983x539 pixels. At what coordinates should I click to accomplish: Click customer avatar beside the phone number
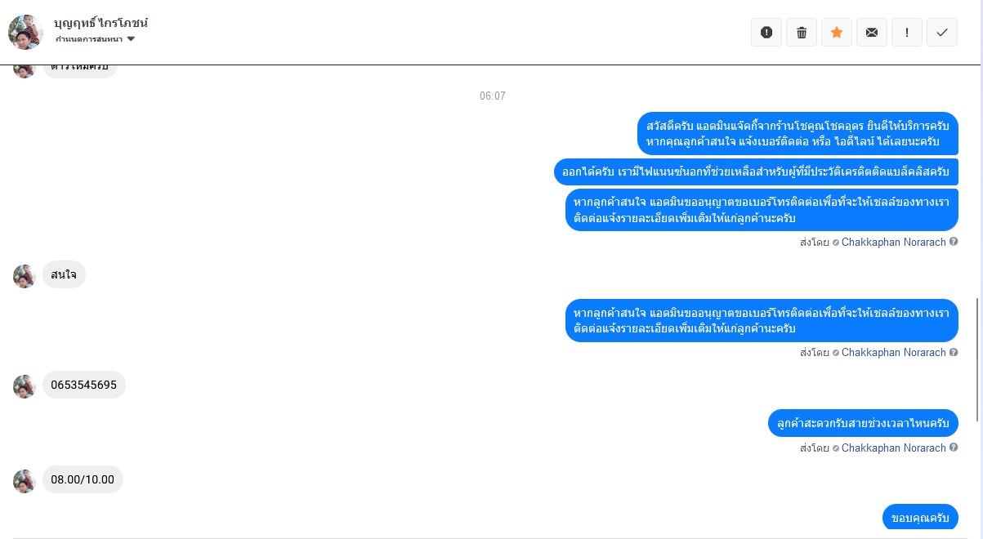[24, 386]
